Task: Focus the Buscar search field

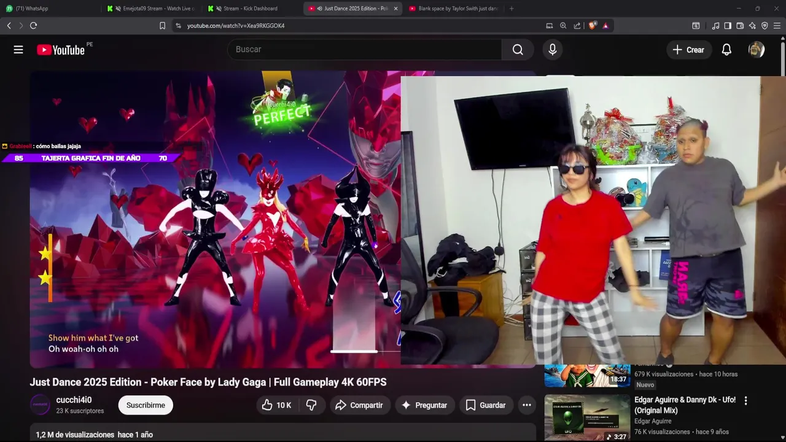Action: (365, 50)
